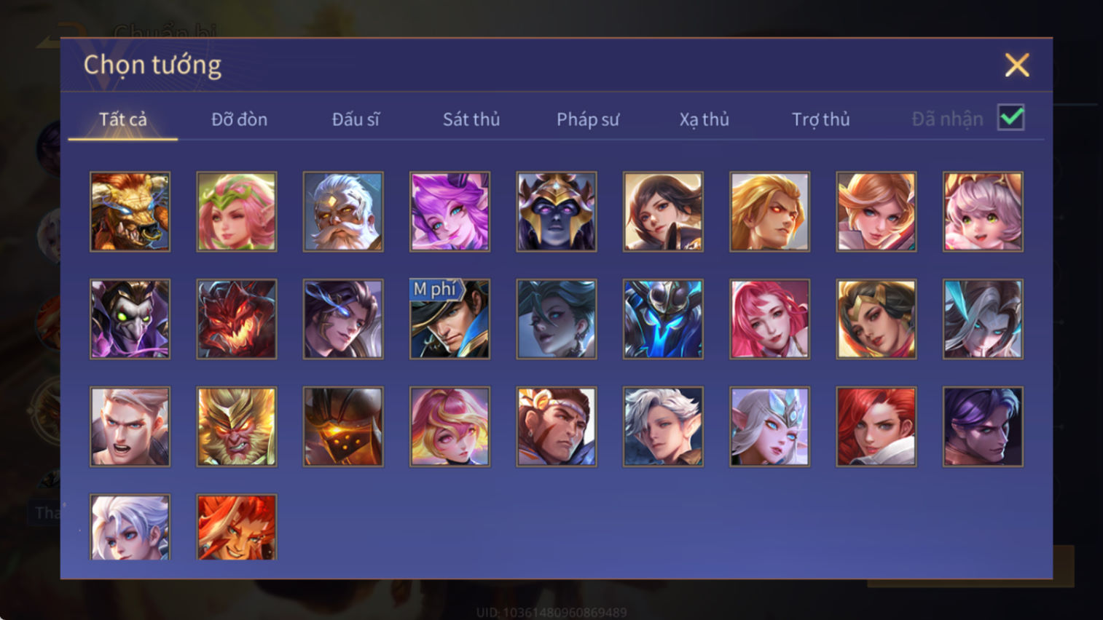Open the 'Sát thủ' tab
This screenshot has width=1103, height=620.
tap(471, 119)
